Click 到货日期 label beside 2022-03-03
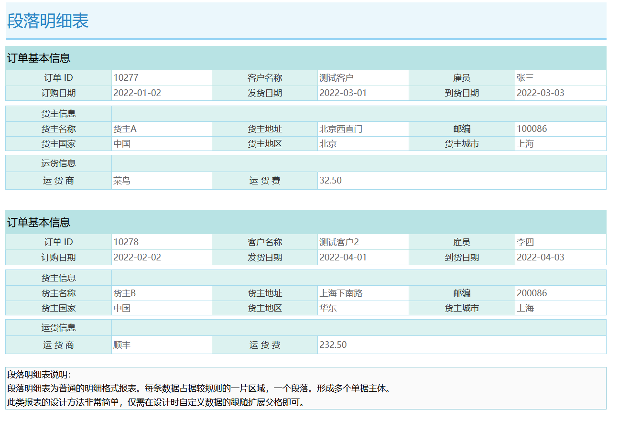The height and width of the screenshot is (442, 619). [x=462, y=93]
